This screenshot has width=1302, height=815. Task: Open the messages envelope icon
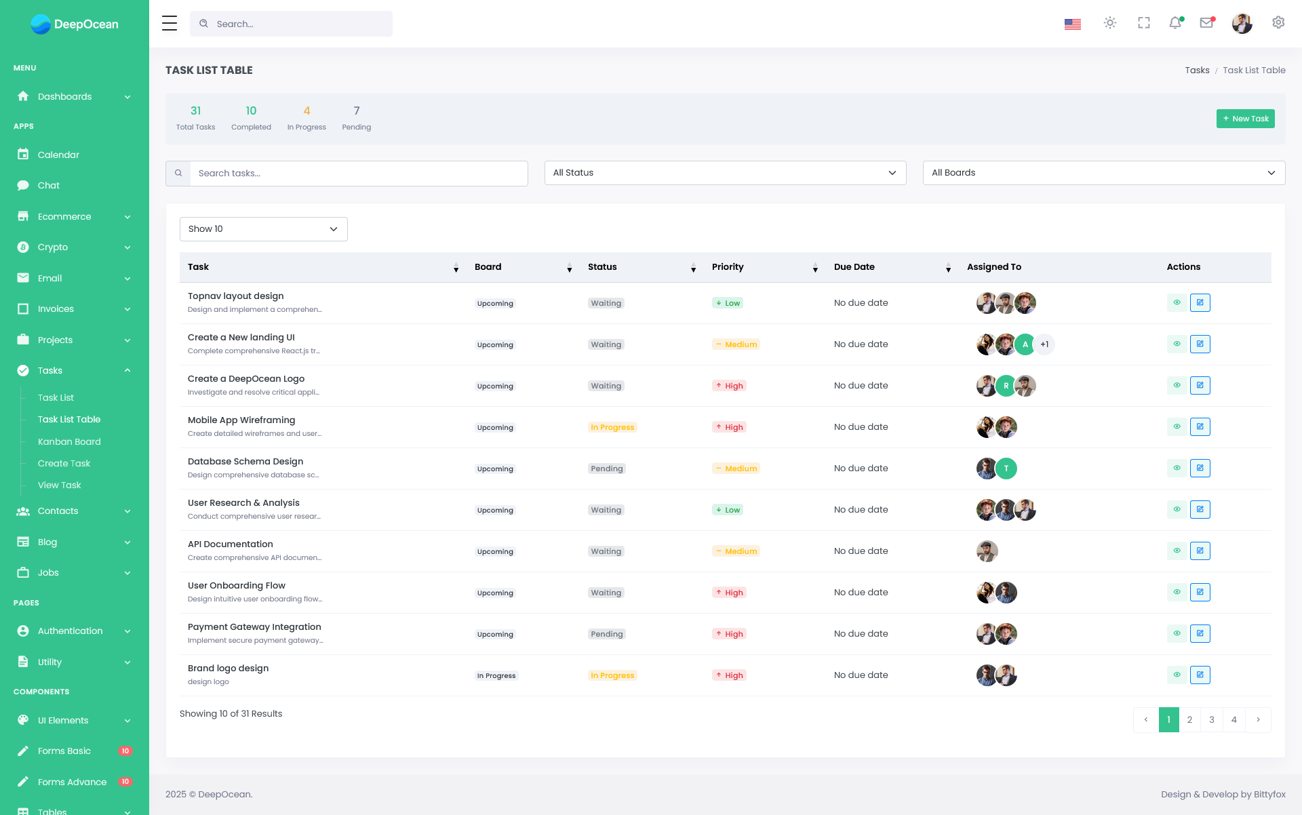click(x=1208, y=23)
